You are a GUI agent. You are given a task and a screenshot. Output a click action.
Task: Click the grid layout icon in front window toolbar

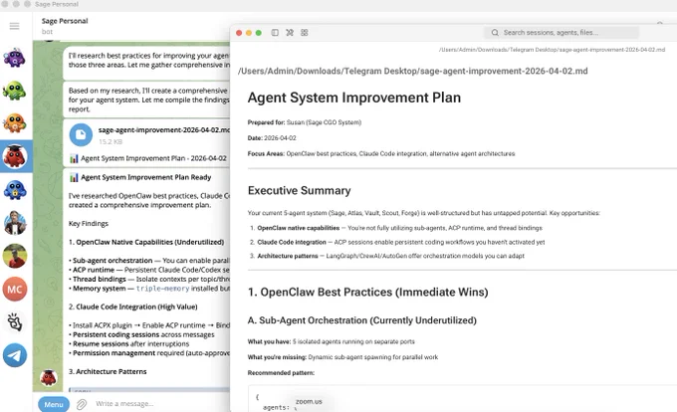304,33
